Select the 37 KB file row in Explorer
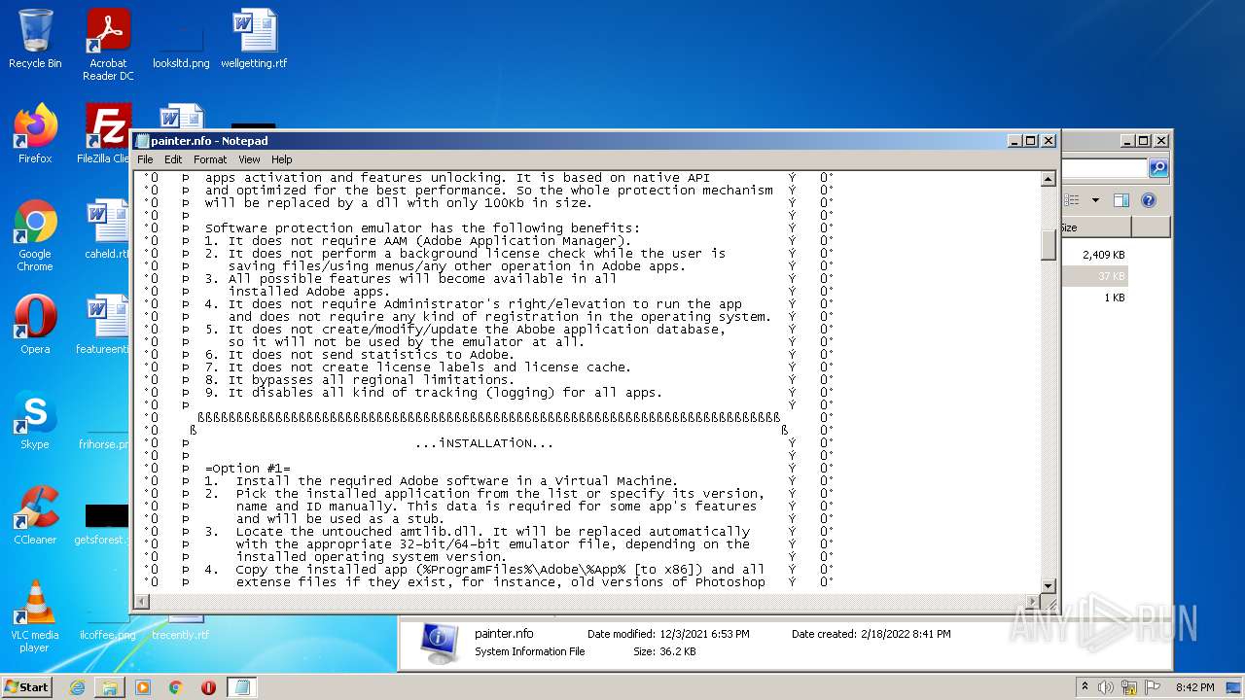 (x=1094, y=276)
